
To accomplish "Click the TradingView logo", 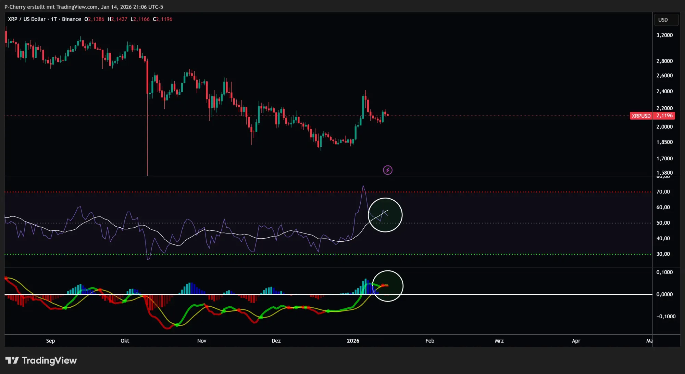I will 41,360.
